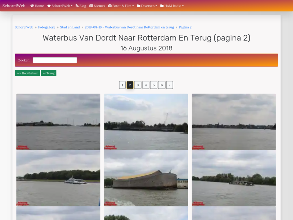This screenshot has height=220, width=293.
Task: Open photo of distant town skyline
Action: click(x=234, y=122)
